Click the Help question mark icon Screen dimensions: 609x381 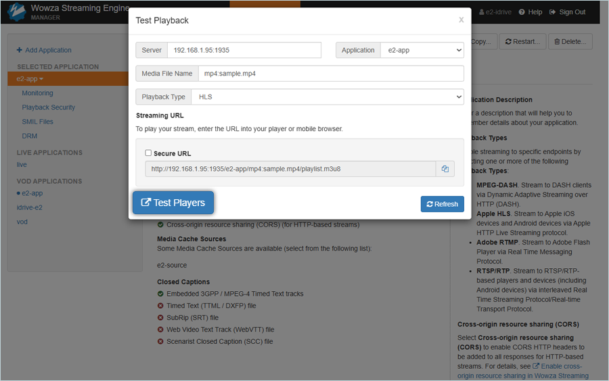point(522,12)
